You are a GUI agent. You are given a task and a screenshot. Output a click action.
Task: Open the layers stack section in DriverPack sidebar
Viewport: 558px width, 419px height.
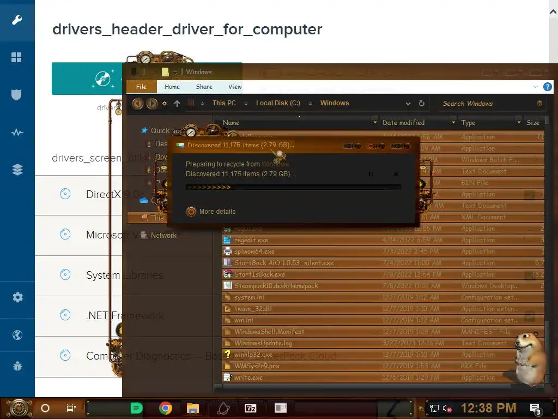(17, 170)
